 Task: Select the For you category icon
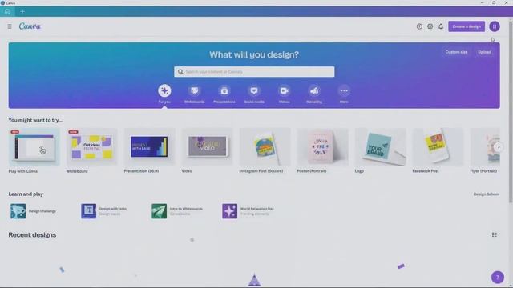point(164,90)
